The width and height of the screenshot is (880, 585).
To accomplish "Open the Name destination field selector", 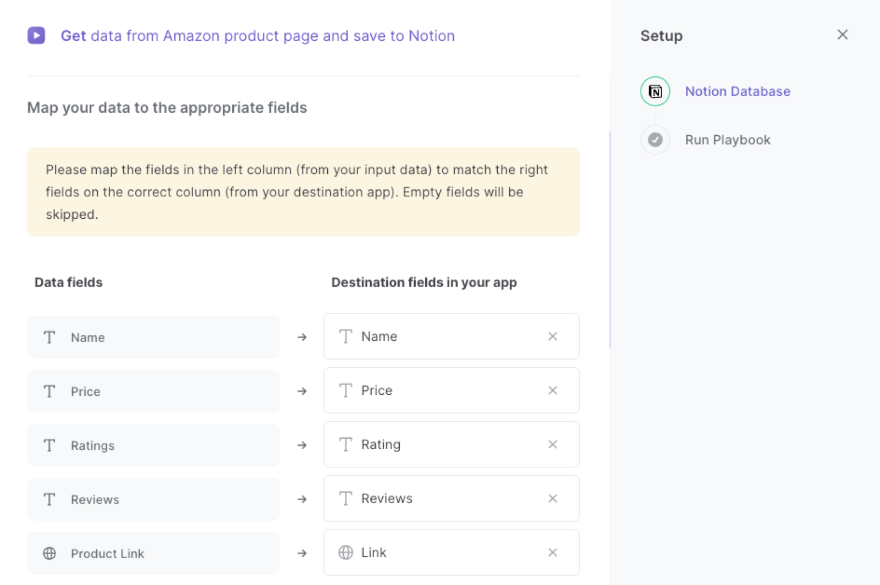I will tap(440, 336).
